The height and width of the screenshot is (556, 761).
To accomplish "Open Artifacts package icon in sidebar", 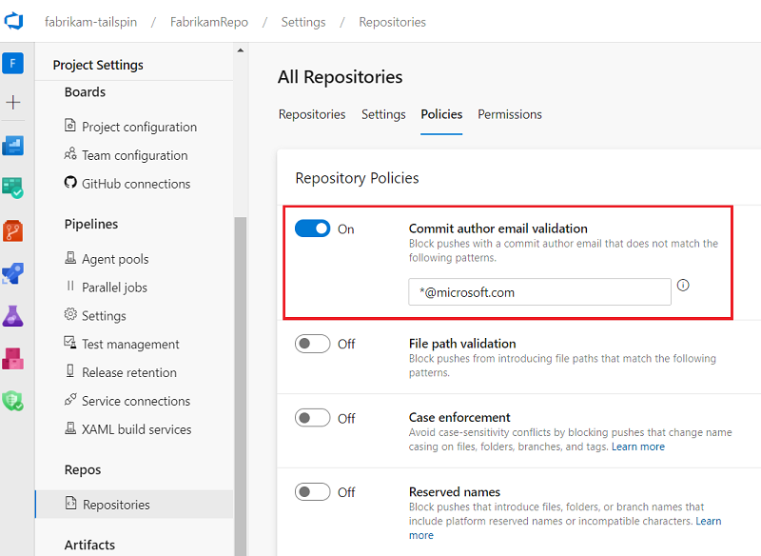I will 13,359.
